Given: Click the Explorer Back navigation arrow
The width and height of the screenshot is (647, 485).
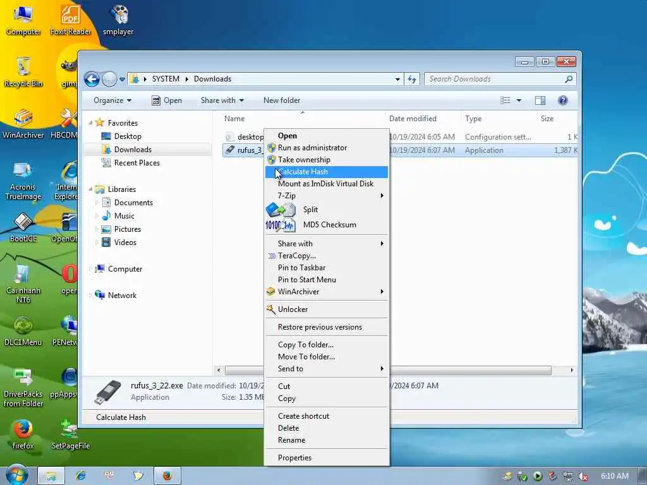Looking at the screenshot, I should pyautogui.click(x=92, y=79).
